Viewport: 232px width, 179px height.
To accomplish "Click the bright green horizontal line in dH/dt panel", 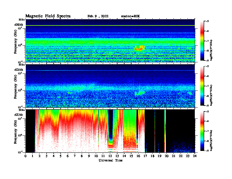I will point(110,25).
